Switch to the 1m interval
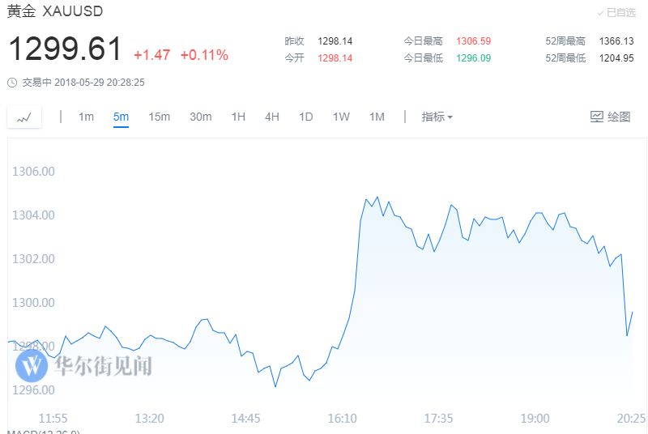This screenshot has width=648, height=434. [x=86, y=117]
